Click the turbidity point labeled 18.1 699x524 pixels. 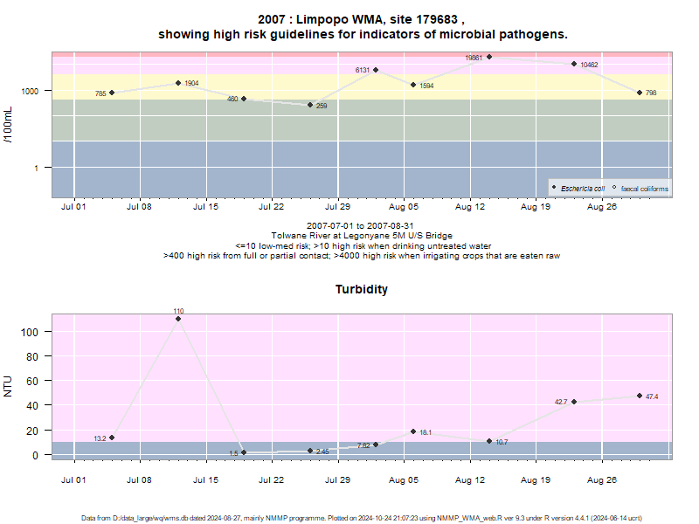pyautogui.click(x=413, y=431)
